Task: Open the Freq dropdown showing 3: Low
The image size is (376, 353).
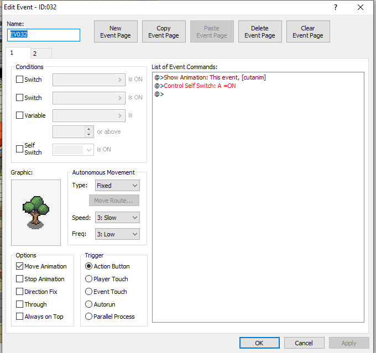Action: [x=117, y=234]
